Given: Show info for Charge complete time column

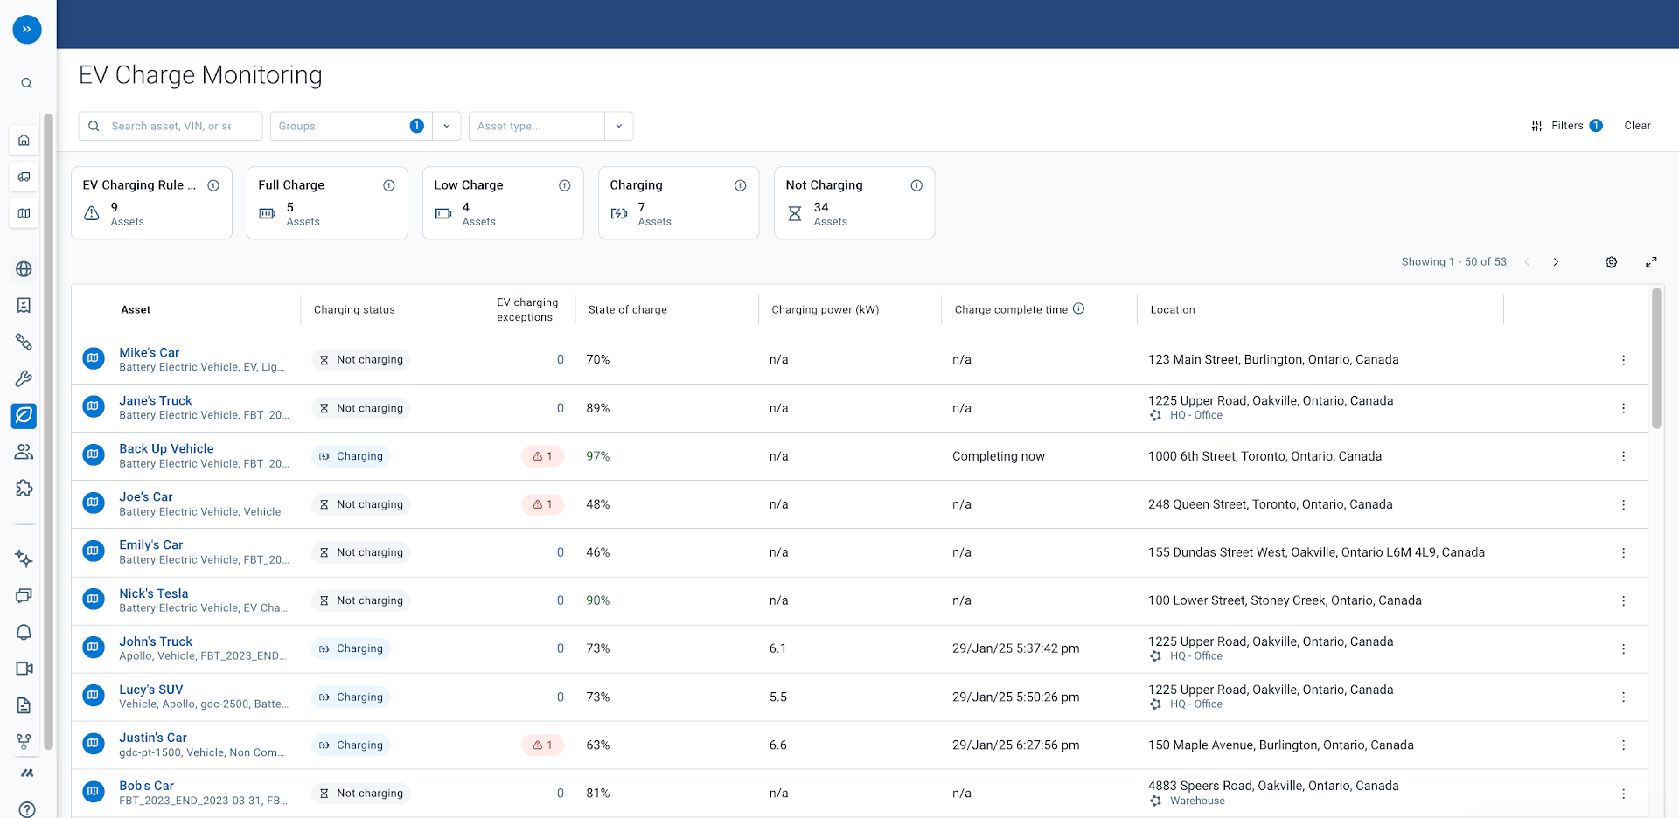Looking at the screenshot, I should pos(1078,308).
